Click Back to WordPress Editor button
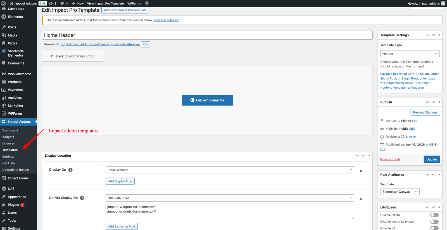The width and height of the screenshot is (447, 230). [x=73, y=56]
